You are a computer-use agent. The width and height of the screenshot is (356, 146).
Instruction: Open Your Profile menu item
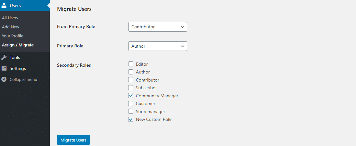(x=13, y=36)
